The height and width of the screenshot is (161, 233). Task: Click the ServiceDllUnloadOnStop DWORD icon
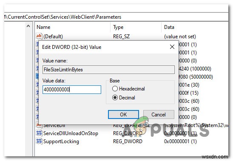click(x=39, y=133)
